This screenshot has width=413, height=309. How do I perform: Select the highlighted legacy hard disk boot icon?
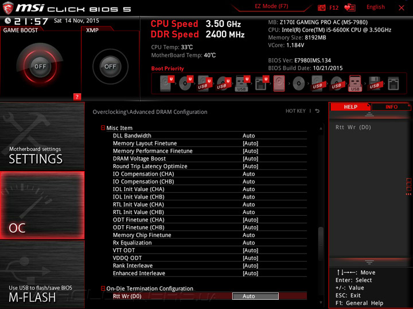(x=279, y=84)
